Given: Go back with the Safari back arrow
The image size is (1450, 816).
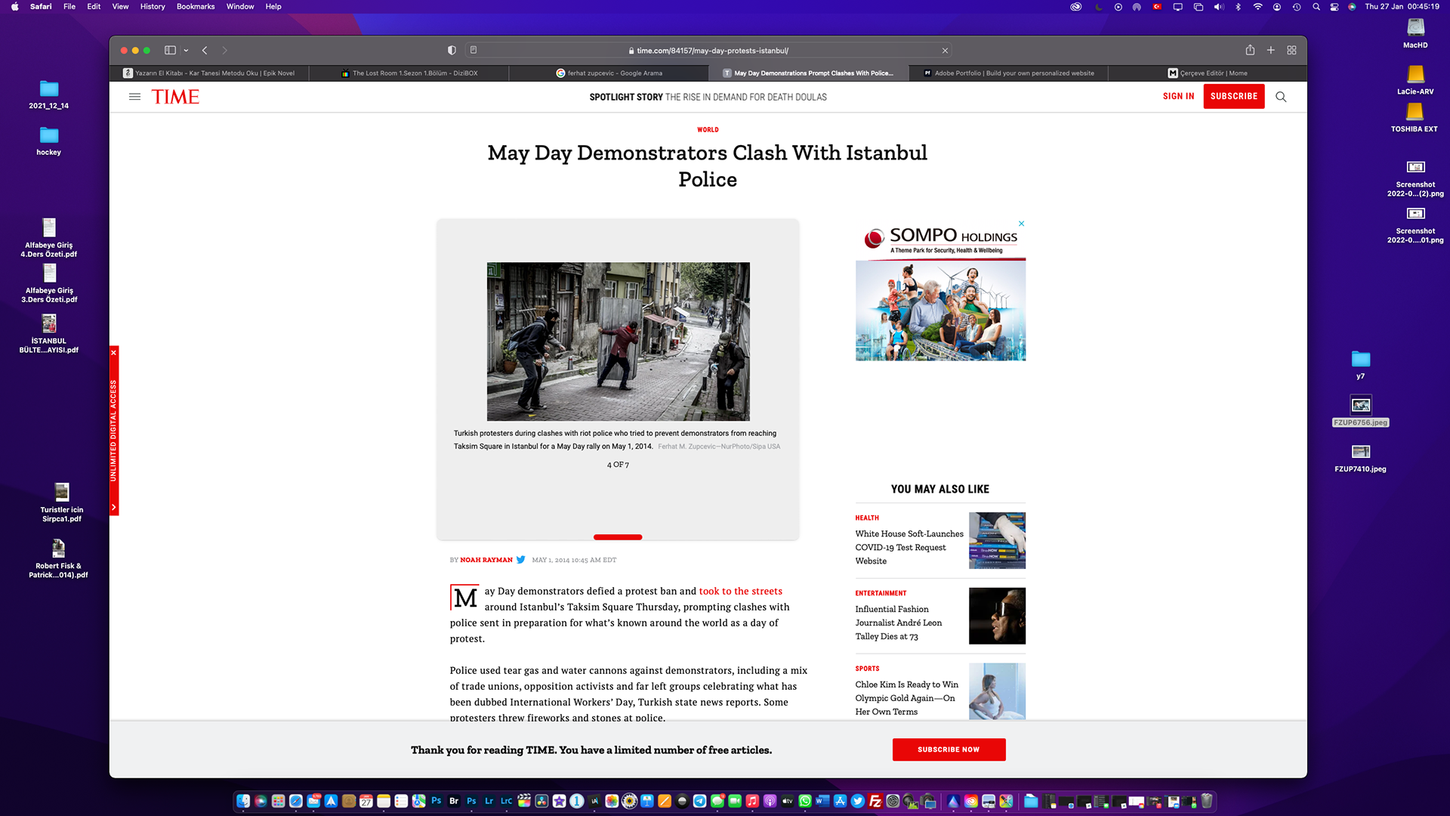Looking at the screenshot, I should click(205, 50).
